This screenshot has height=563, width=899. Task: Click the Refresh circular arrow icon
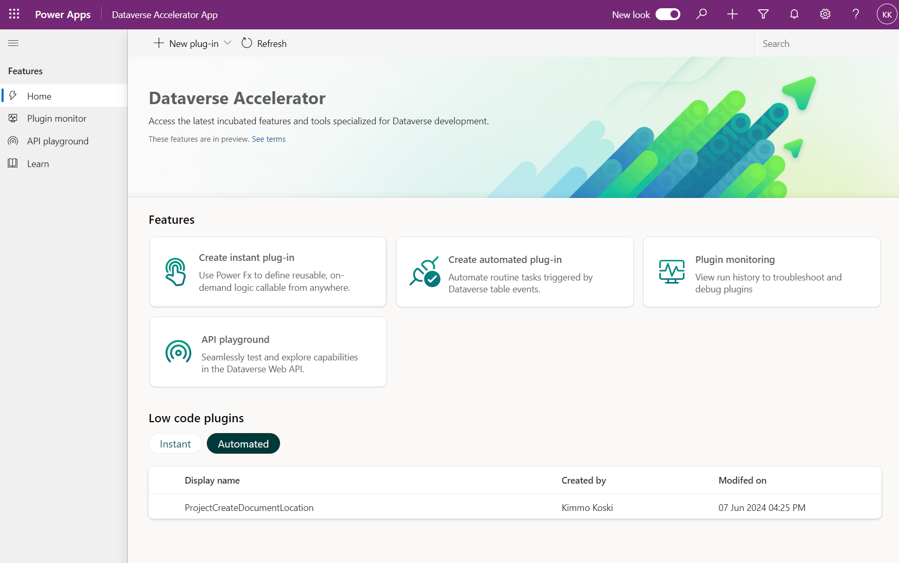pos(247,43)
